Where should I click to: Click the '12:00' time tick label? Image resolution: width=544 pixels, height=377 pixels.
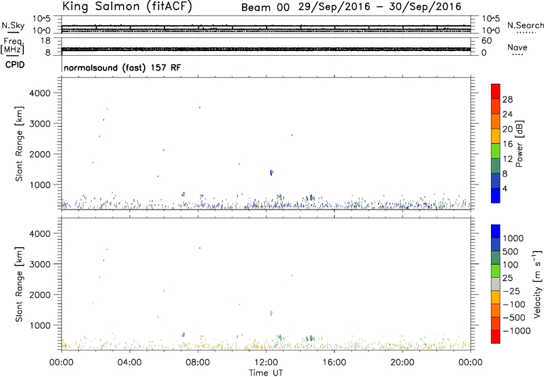coord(266,363)
